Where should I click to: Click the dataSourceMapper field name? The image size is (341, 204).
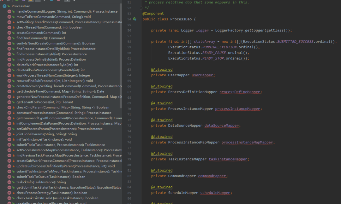pos(222,125)
